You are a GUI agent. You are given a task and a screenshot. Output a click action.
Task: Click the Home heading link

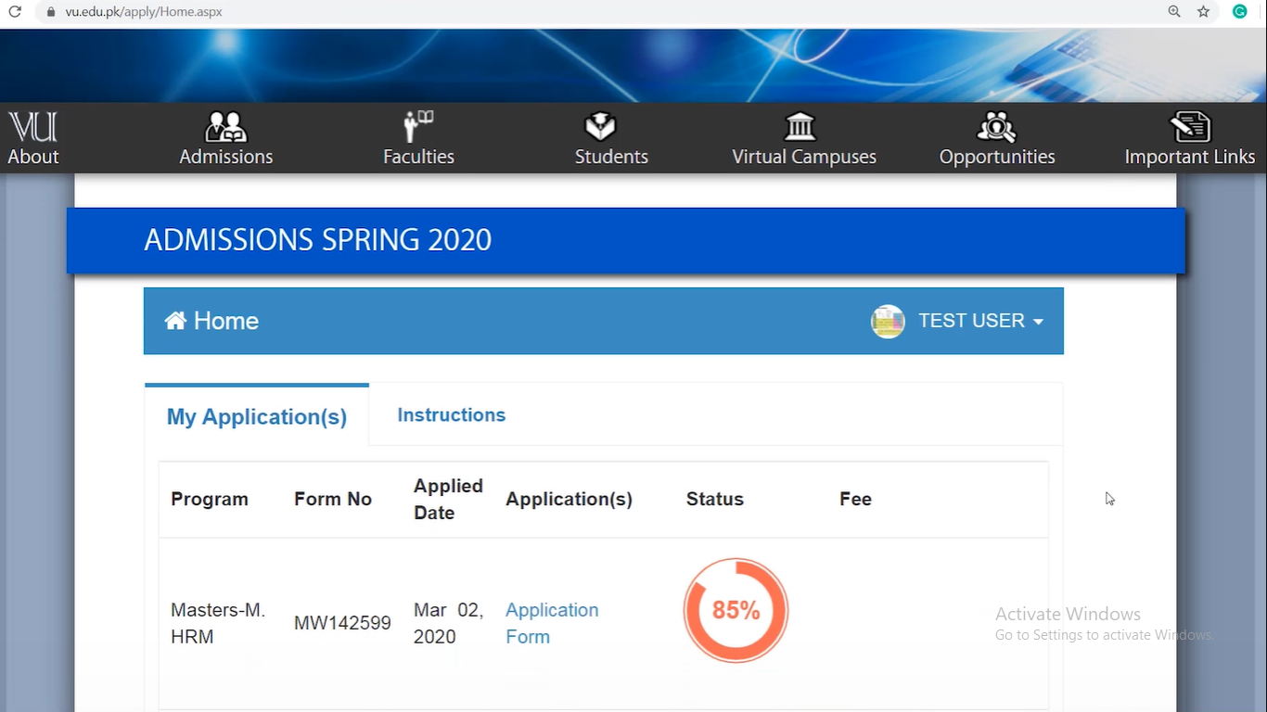coord(225,321)
